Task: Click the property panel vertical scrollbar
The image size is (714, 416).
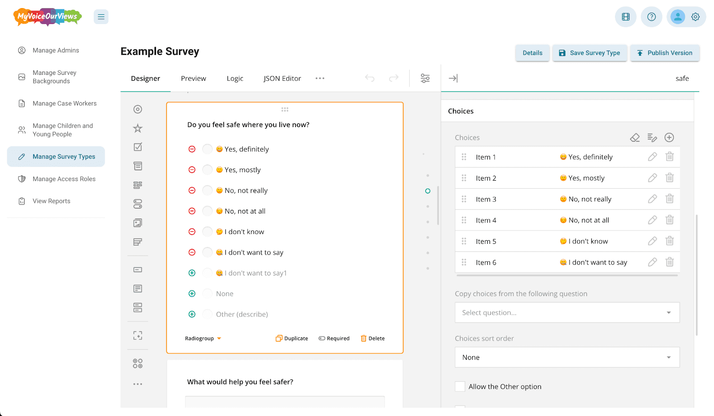Action: pyautogui.click(x=697, y=275)
